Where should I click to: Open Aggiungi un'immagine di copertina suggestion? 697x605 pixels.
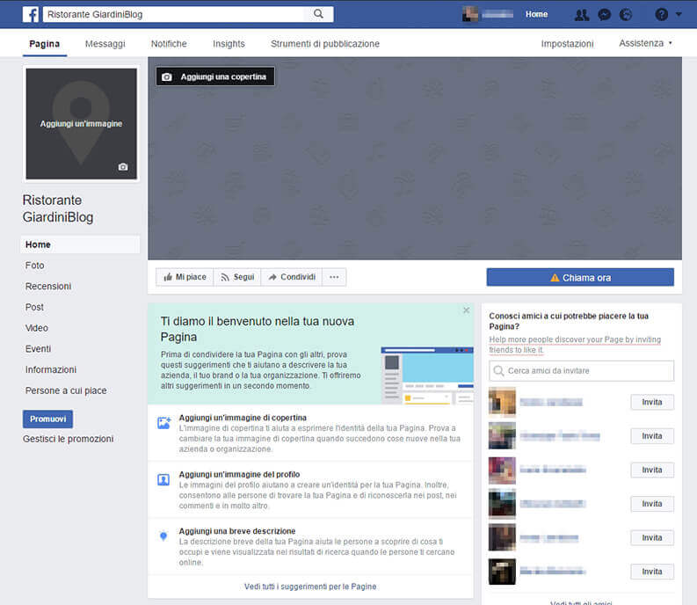click(x=243, y=418)
